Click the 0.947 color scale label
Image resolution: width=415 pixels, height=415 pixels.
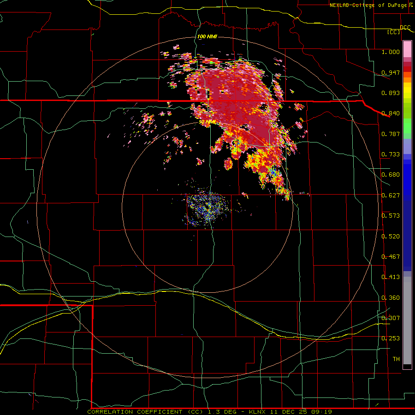391,72
